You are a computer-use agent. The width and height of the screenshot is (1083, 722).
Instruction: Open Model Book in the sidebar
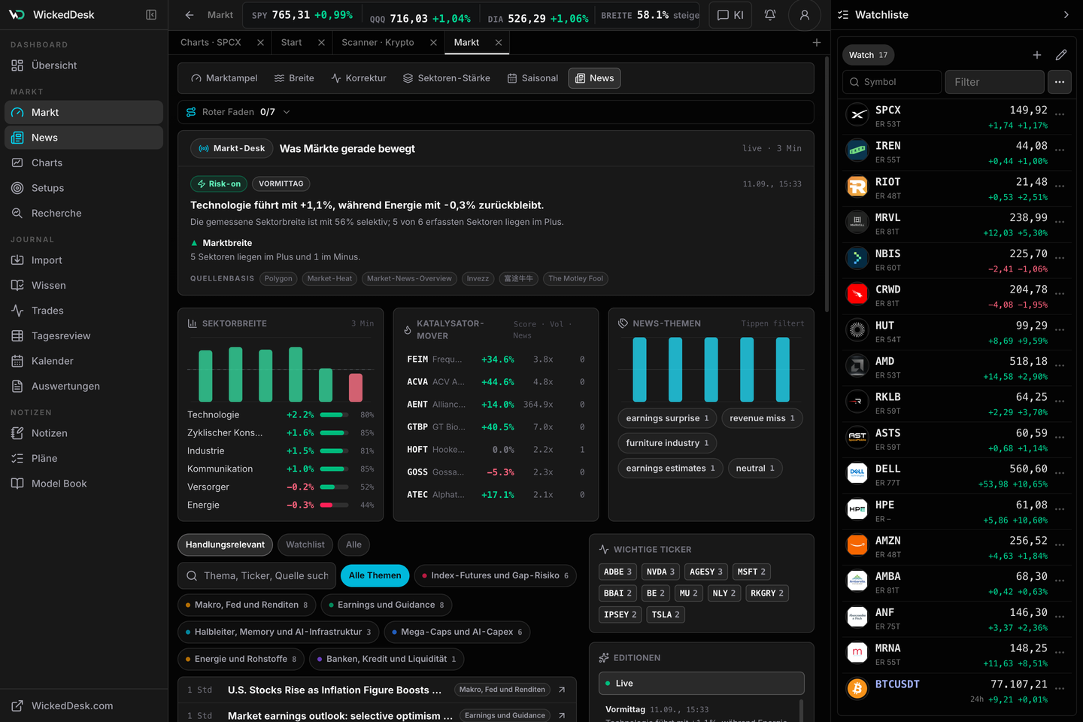[x=83, y=484]
